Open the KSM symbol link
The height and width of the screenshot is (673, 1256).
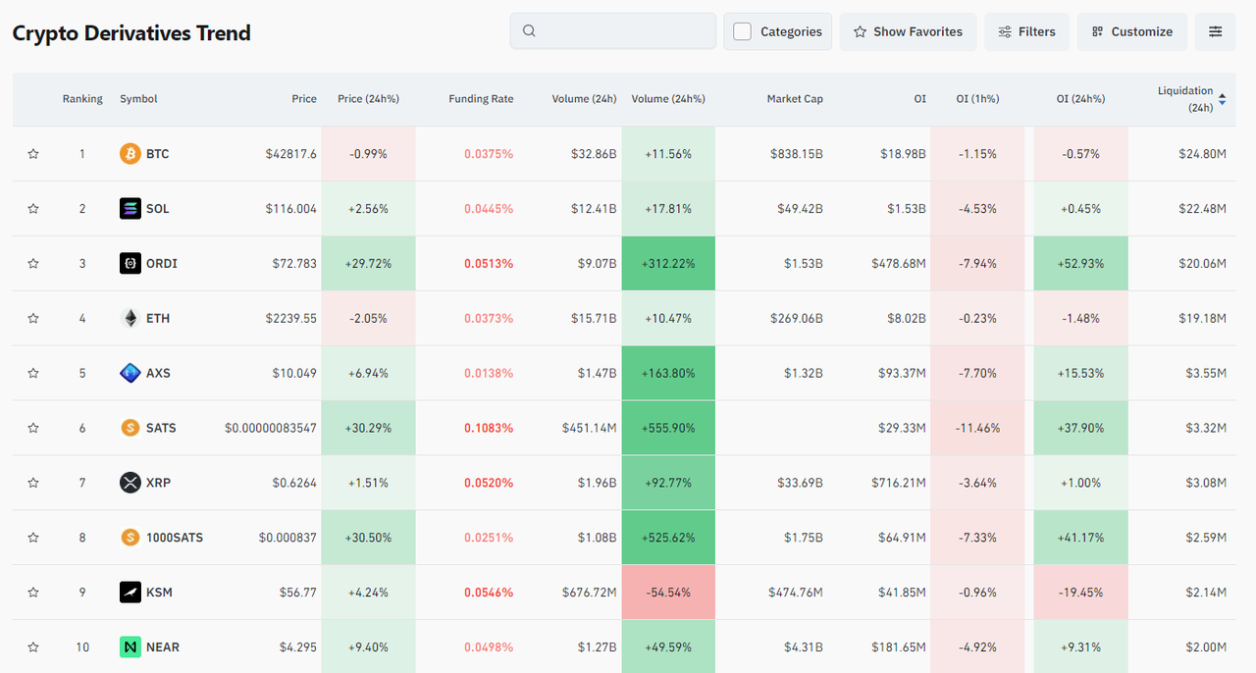159,594
